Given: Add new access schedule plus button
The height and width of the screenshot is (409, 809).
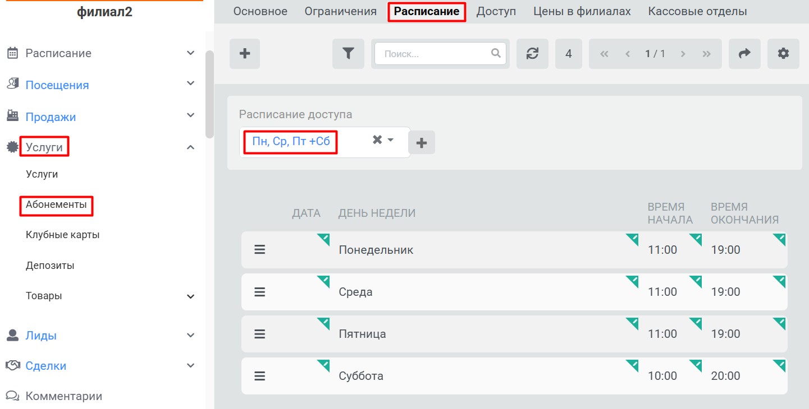Looking at the screenshot, I should click(x=422, y=143).
